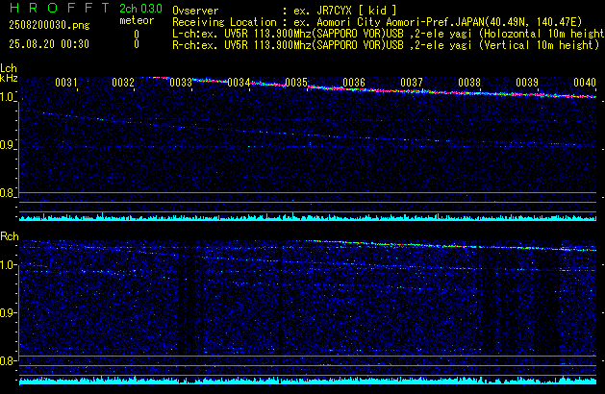Click the HROFFT title text
605x394 pixels.
point(60,8)
